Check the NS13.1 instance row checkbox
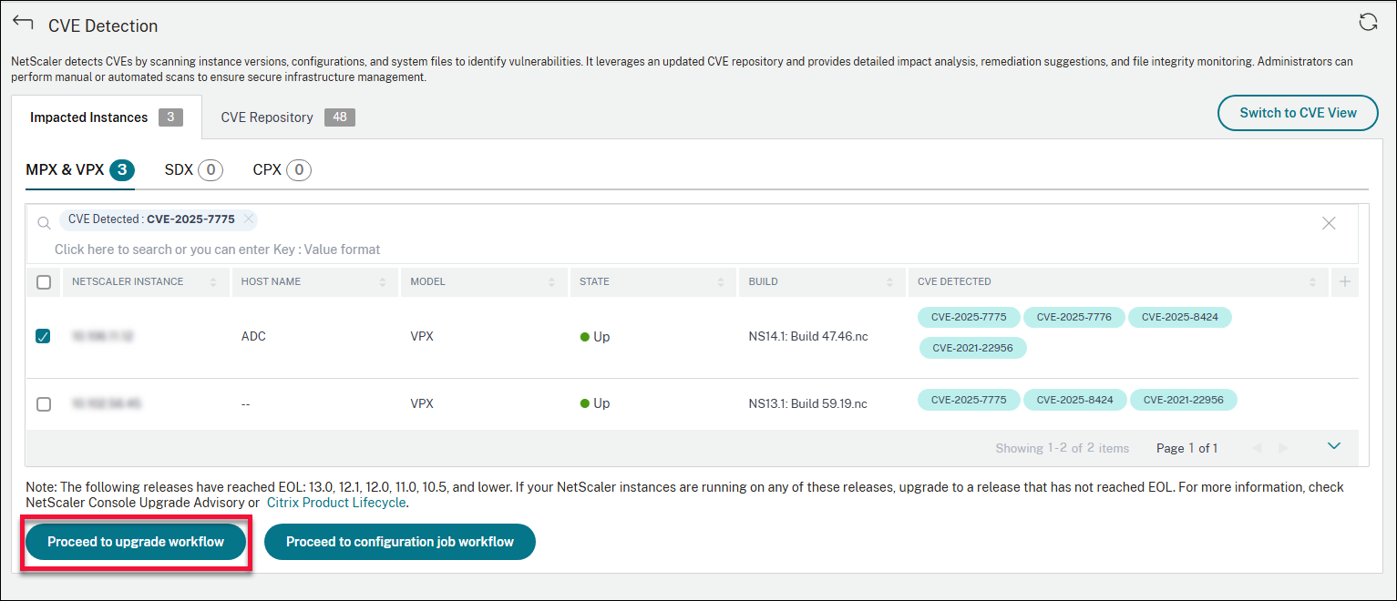The width and height of the screenshot is (1397, 601). 44,403
